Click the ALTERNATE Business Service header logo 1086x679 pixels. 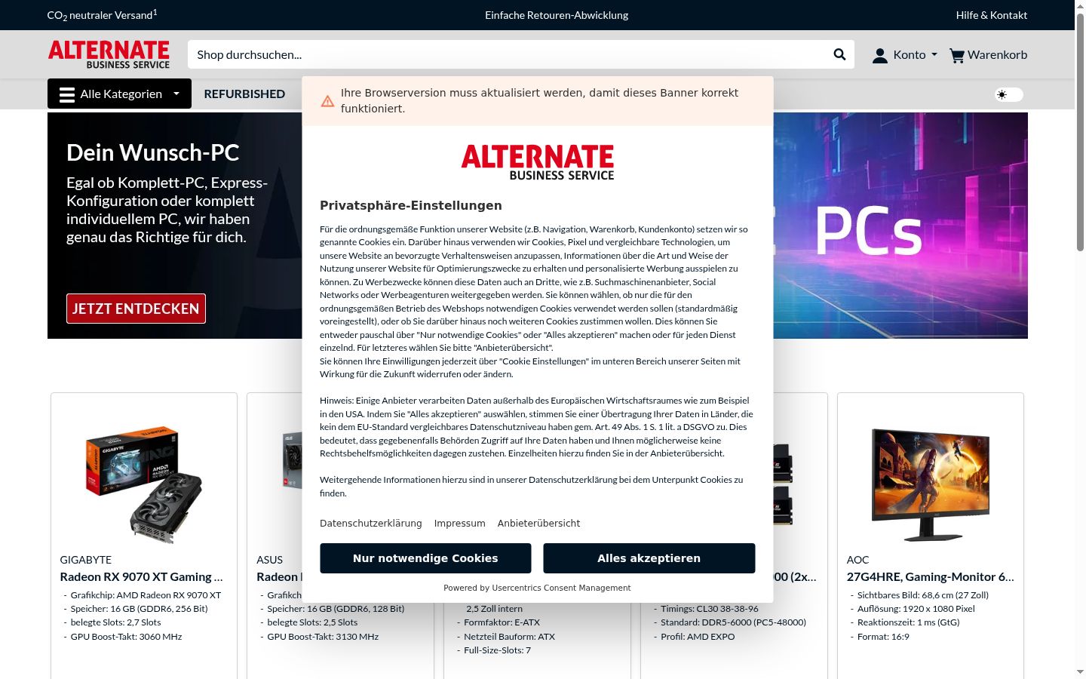click(109, 54)
